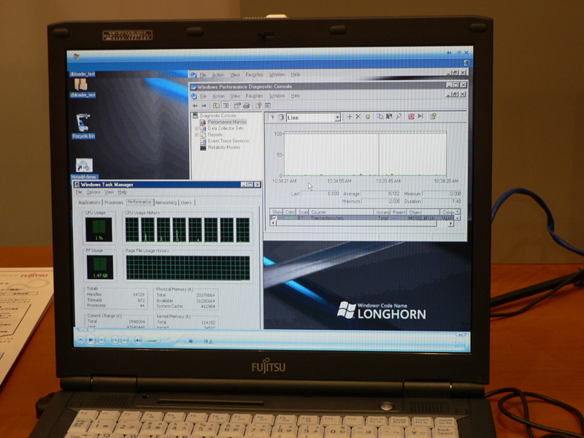The image size is (584, 438).
Task: Expand the Reports tree node
Action: 196,135
